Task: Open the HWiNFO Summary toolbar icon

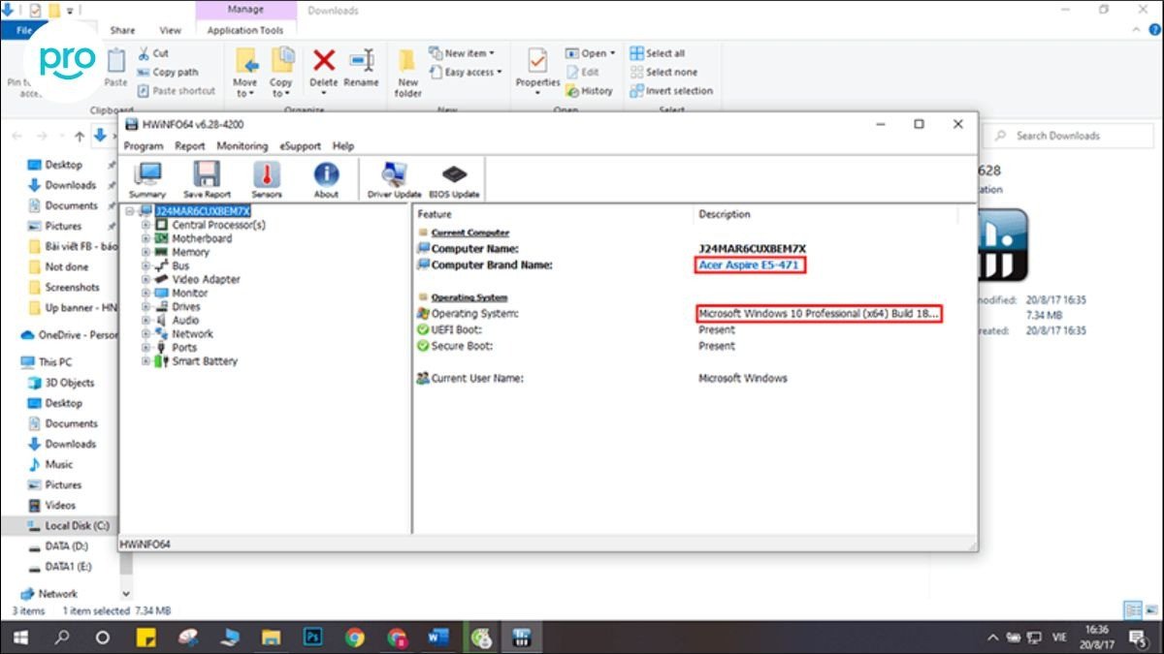Action: (x=147, y=179)
